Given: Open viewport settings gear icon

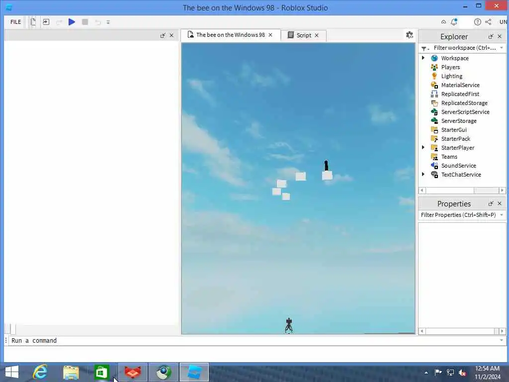Looking at the screenshot, I should [410, 35].
